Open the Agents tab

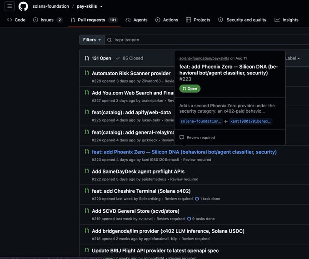tap(137, 20)
